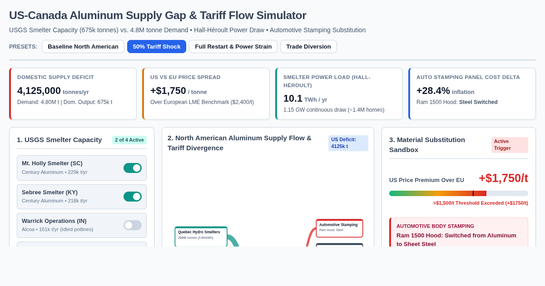The width and height of the screenshot is (545, 286).
Task: Select the Automotive Stamping flow node
Action: pos(340,228)
